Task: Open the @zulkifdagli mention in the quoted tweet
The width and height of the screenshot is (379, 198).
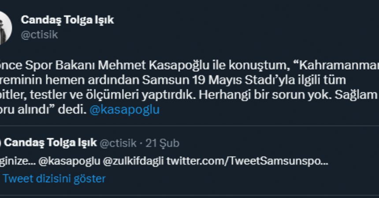Action: click(133, 161)
